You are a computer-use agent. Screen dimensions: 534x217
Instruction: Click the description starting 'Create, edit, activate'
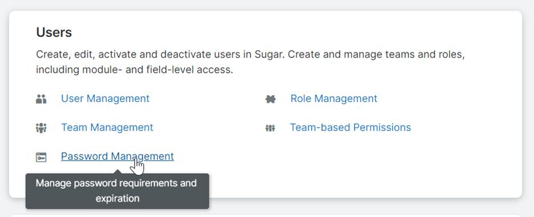point(250,62)
